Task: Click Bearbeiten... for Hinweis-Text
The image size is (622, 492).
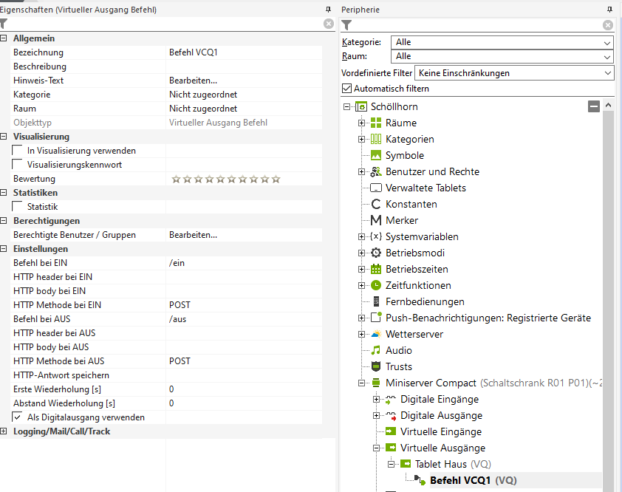Action: coord(193,81)
